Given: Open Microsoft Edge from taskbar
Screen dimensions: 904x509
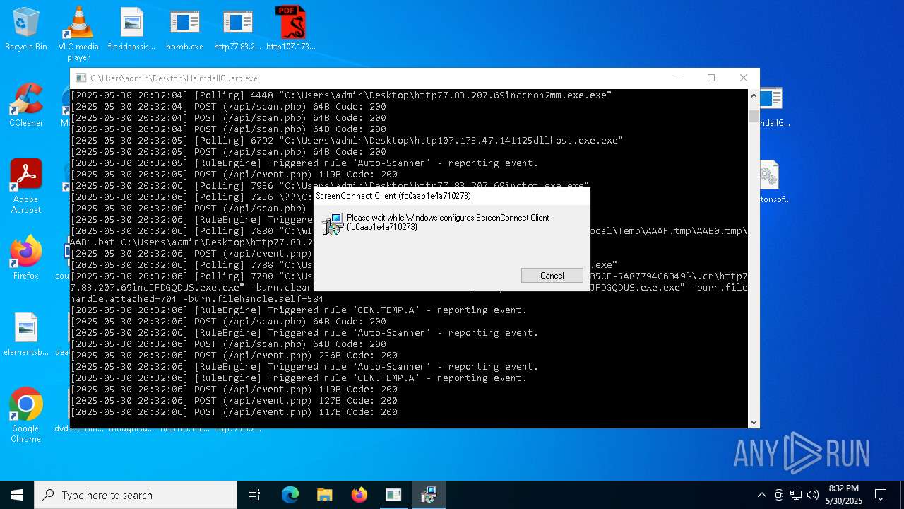Looking at the screenshot, I should click(290, 495).
